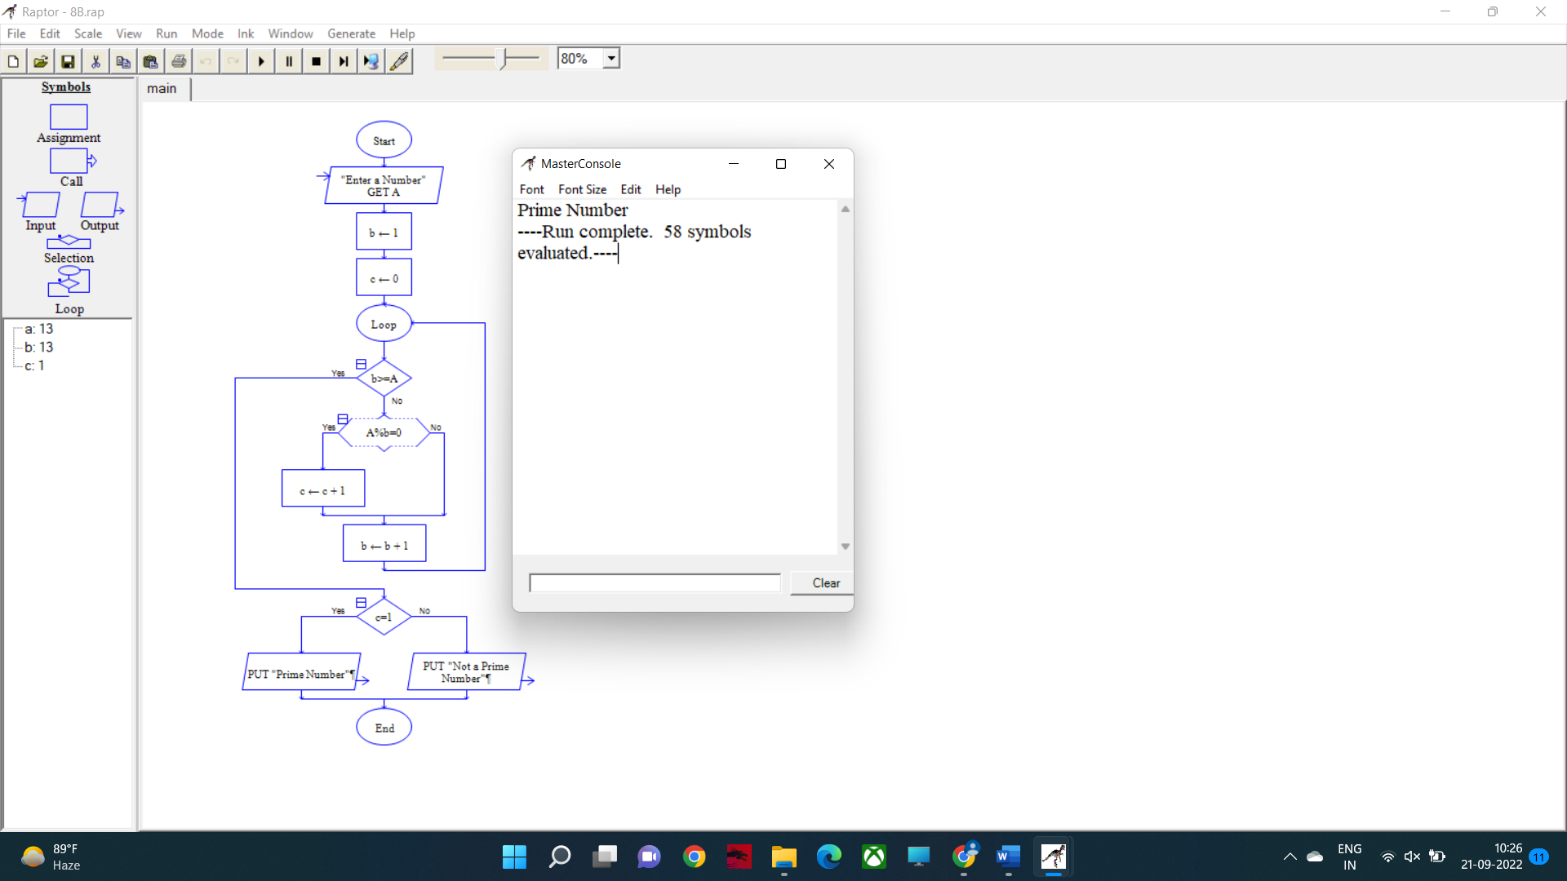Click the Pause execution button
Viewport: 1567px width, 881px height.
click(x=289, y=61)
